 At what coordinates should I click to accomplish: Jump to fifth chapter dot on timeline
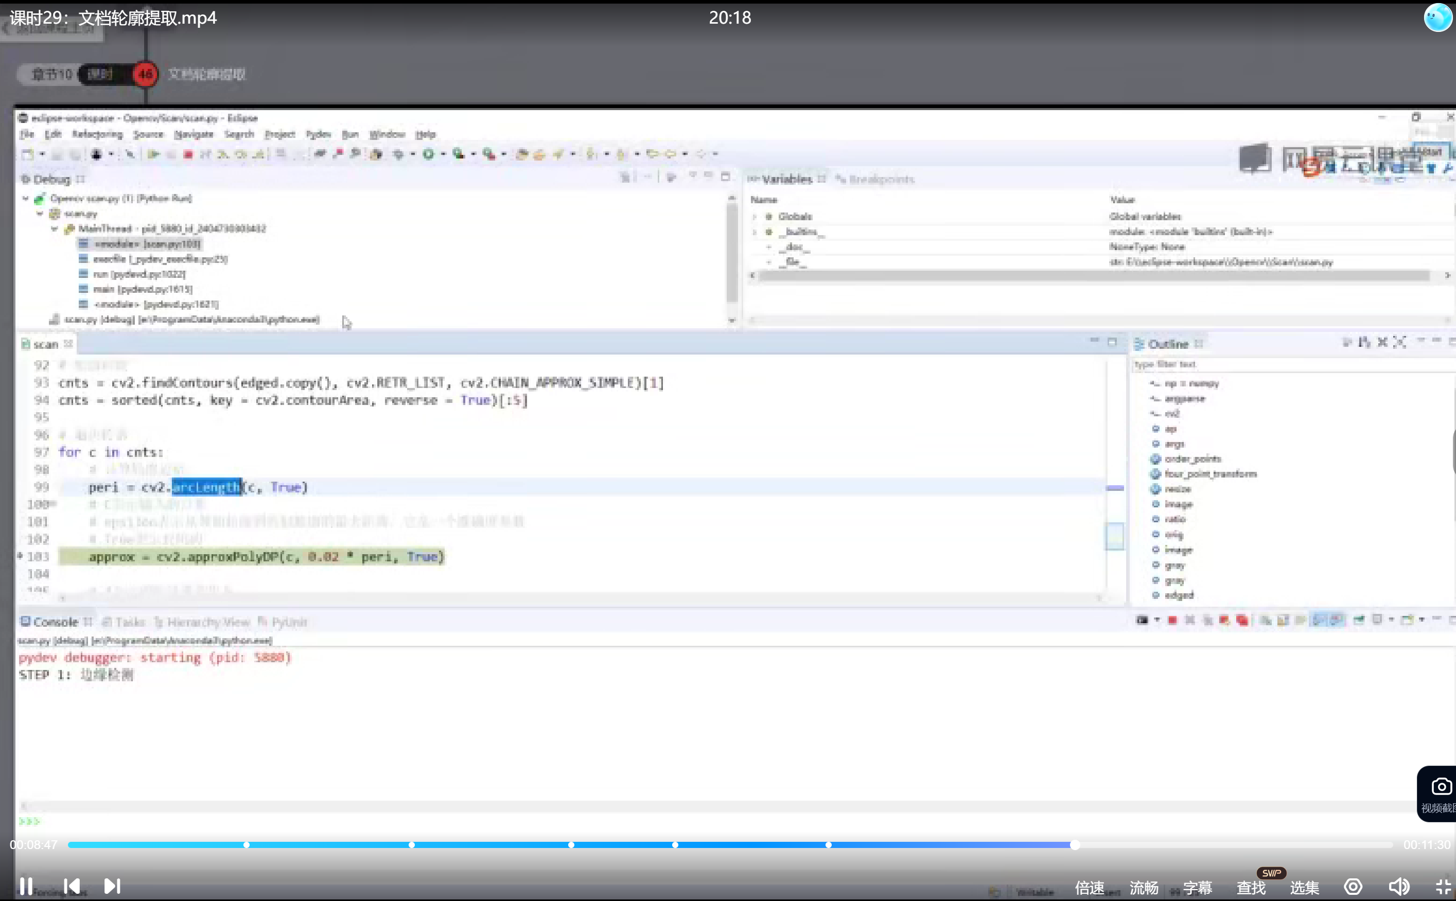click(829, 845)
